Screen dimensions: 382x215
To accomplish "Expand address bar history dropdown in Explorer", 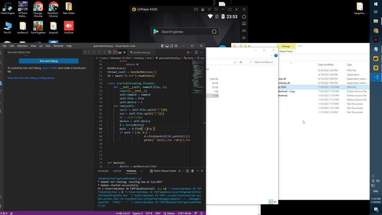I will coord(235,62).
